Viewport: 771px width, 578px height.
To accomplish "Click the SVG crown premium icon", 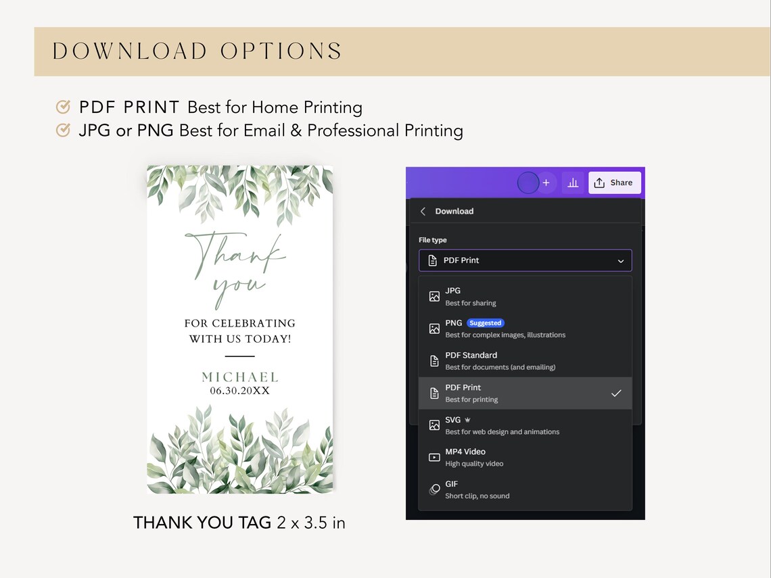I will (x=467, y=420).
